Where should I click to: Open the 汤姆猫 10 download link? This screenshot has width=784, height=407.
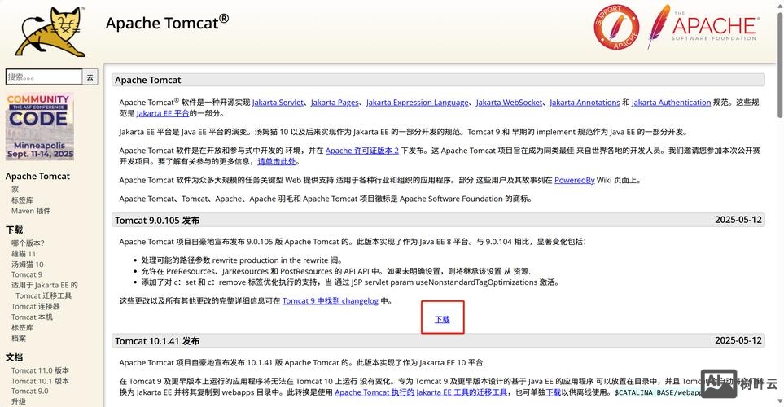click(x=28, y=264)
